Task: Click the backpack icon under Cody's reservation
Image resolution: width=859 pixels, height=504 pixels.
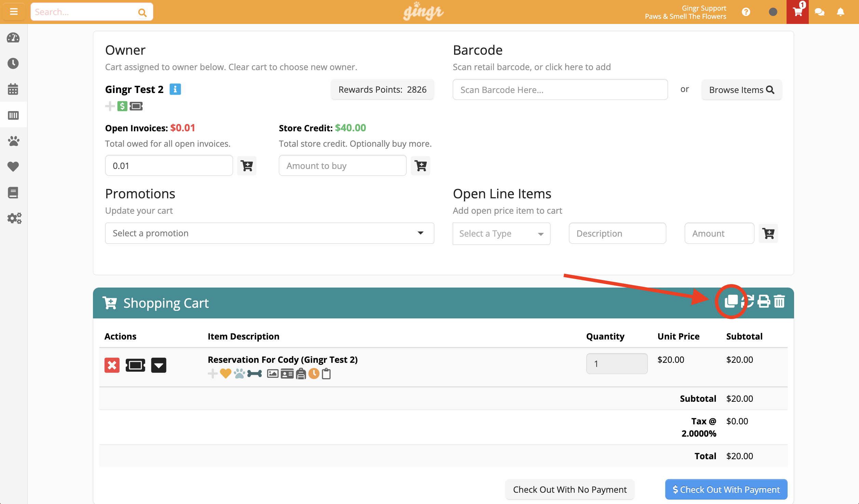Action: pyautogui.click(x=301, y=373)
